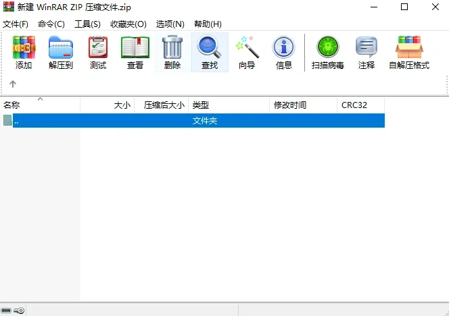Click the WinRAR title bar app icon
The height and width of the screenshot is (316, 449).
tap(8, 7)
